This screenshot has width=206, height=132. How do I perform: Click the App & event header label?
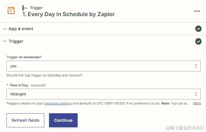click(x=21, y=29)
